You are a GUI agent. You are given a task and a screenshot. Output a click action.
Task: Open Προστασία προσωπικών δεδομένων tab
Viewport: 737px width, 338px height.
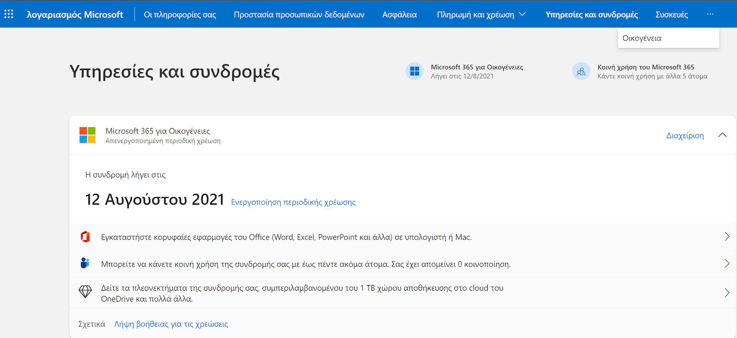point(299,14)
